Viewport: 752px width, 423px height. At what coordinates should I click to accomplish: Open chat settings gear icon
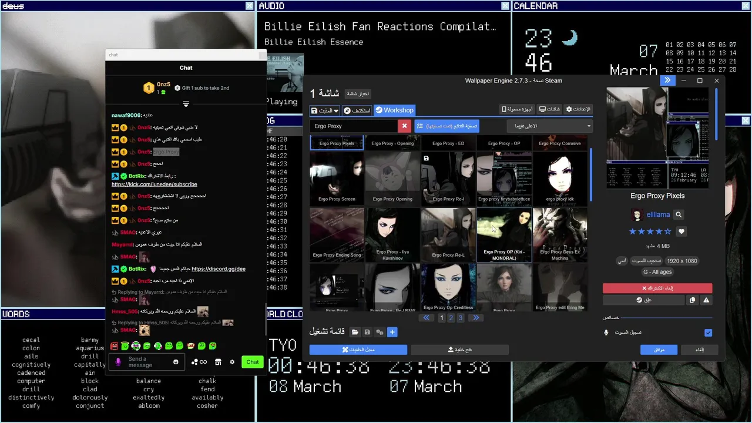click(232, 362)
